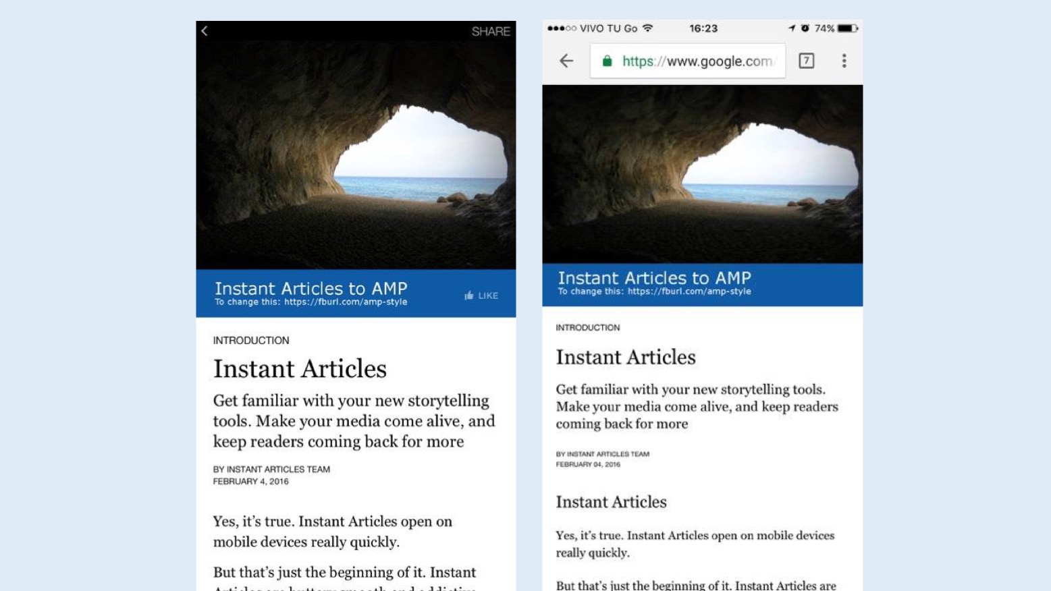Tap fburl.com/amp-style link in AMP page banner
1051x591 pixels.
coord(689,291)
